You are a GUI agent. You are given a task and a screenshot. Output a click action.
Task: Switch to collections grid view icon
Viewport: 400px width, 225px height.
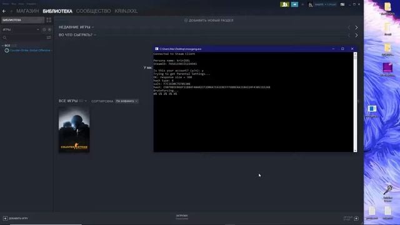click(x=49, y=20)
